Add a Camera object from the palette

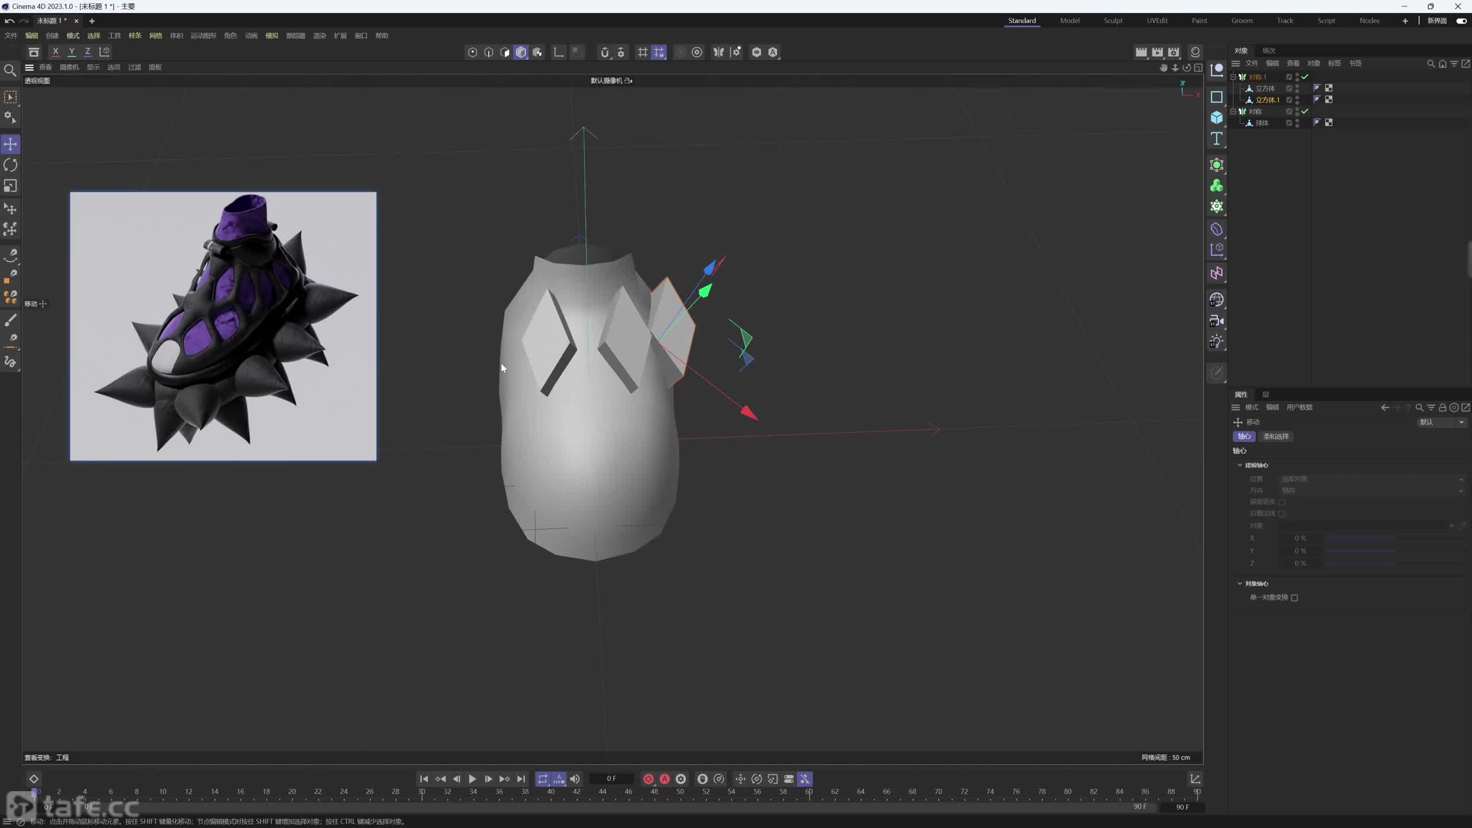click(x=1216, y=321)
